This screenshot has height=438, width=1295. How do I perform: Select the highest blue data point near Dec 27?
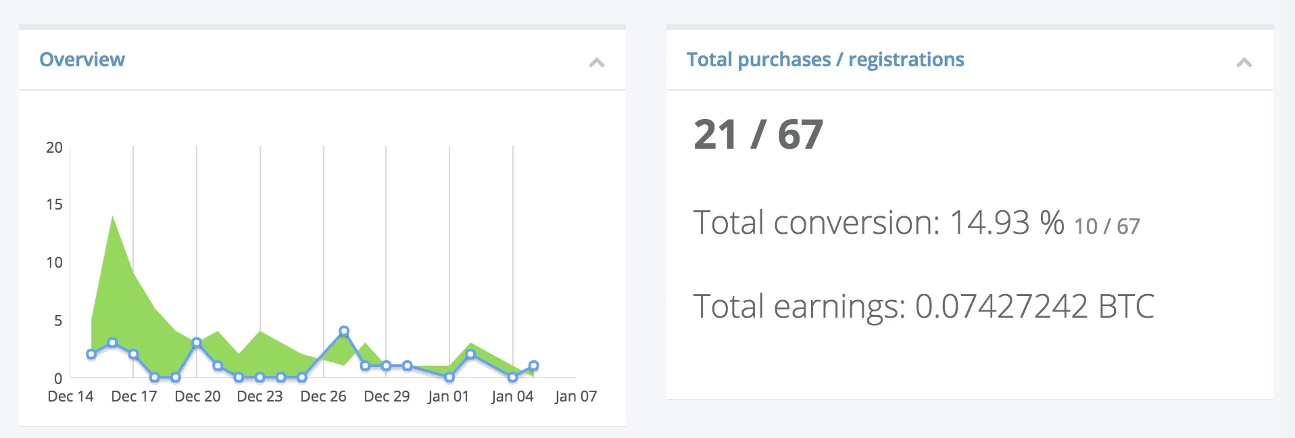pyautogui.click(x=344, y=331)
